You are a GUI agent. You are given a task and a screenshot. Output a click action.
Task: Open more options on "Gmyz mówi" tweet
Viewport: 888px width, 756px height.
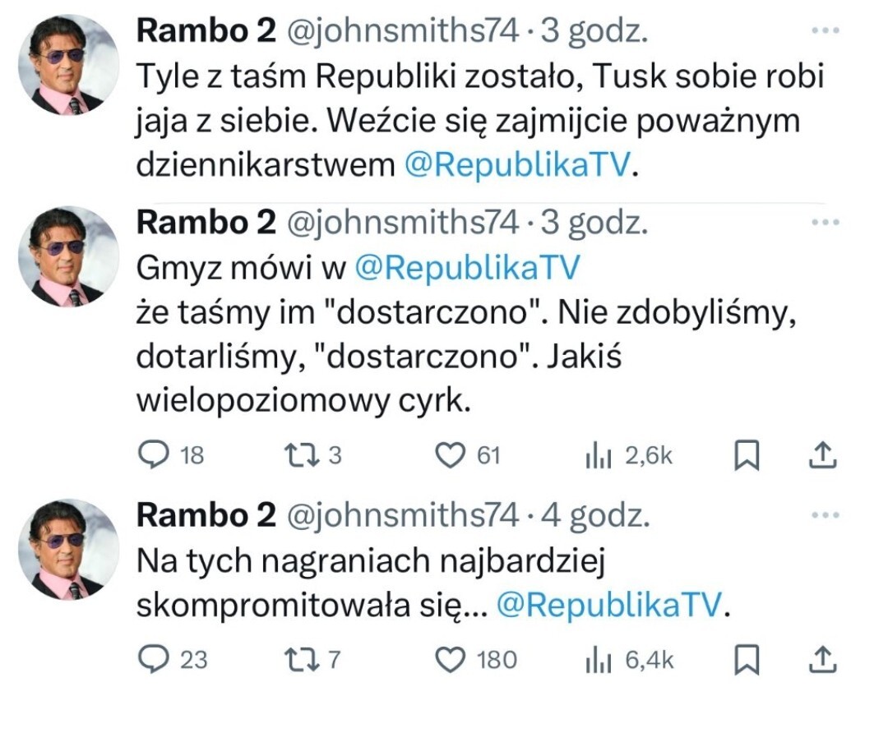824,222
